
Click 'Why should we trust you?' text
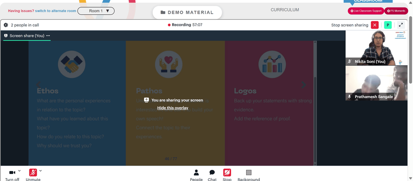64,145
